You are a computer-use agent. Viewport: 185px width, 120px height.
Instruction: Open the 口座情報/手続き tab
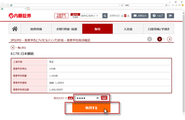[159, 29]
